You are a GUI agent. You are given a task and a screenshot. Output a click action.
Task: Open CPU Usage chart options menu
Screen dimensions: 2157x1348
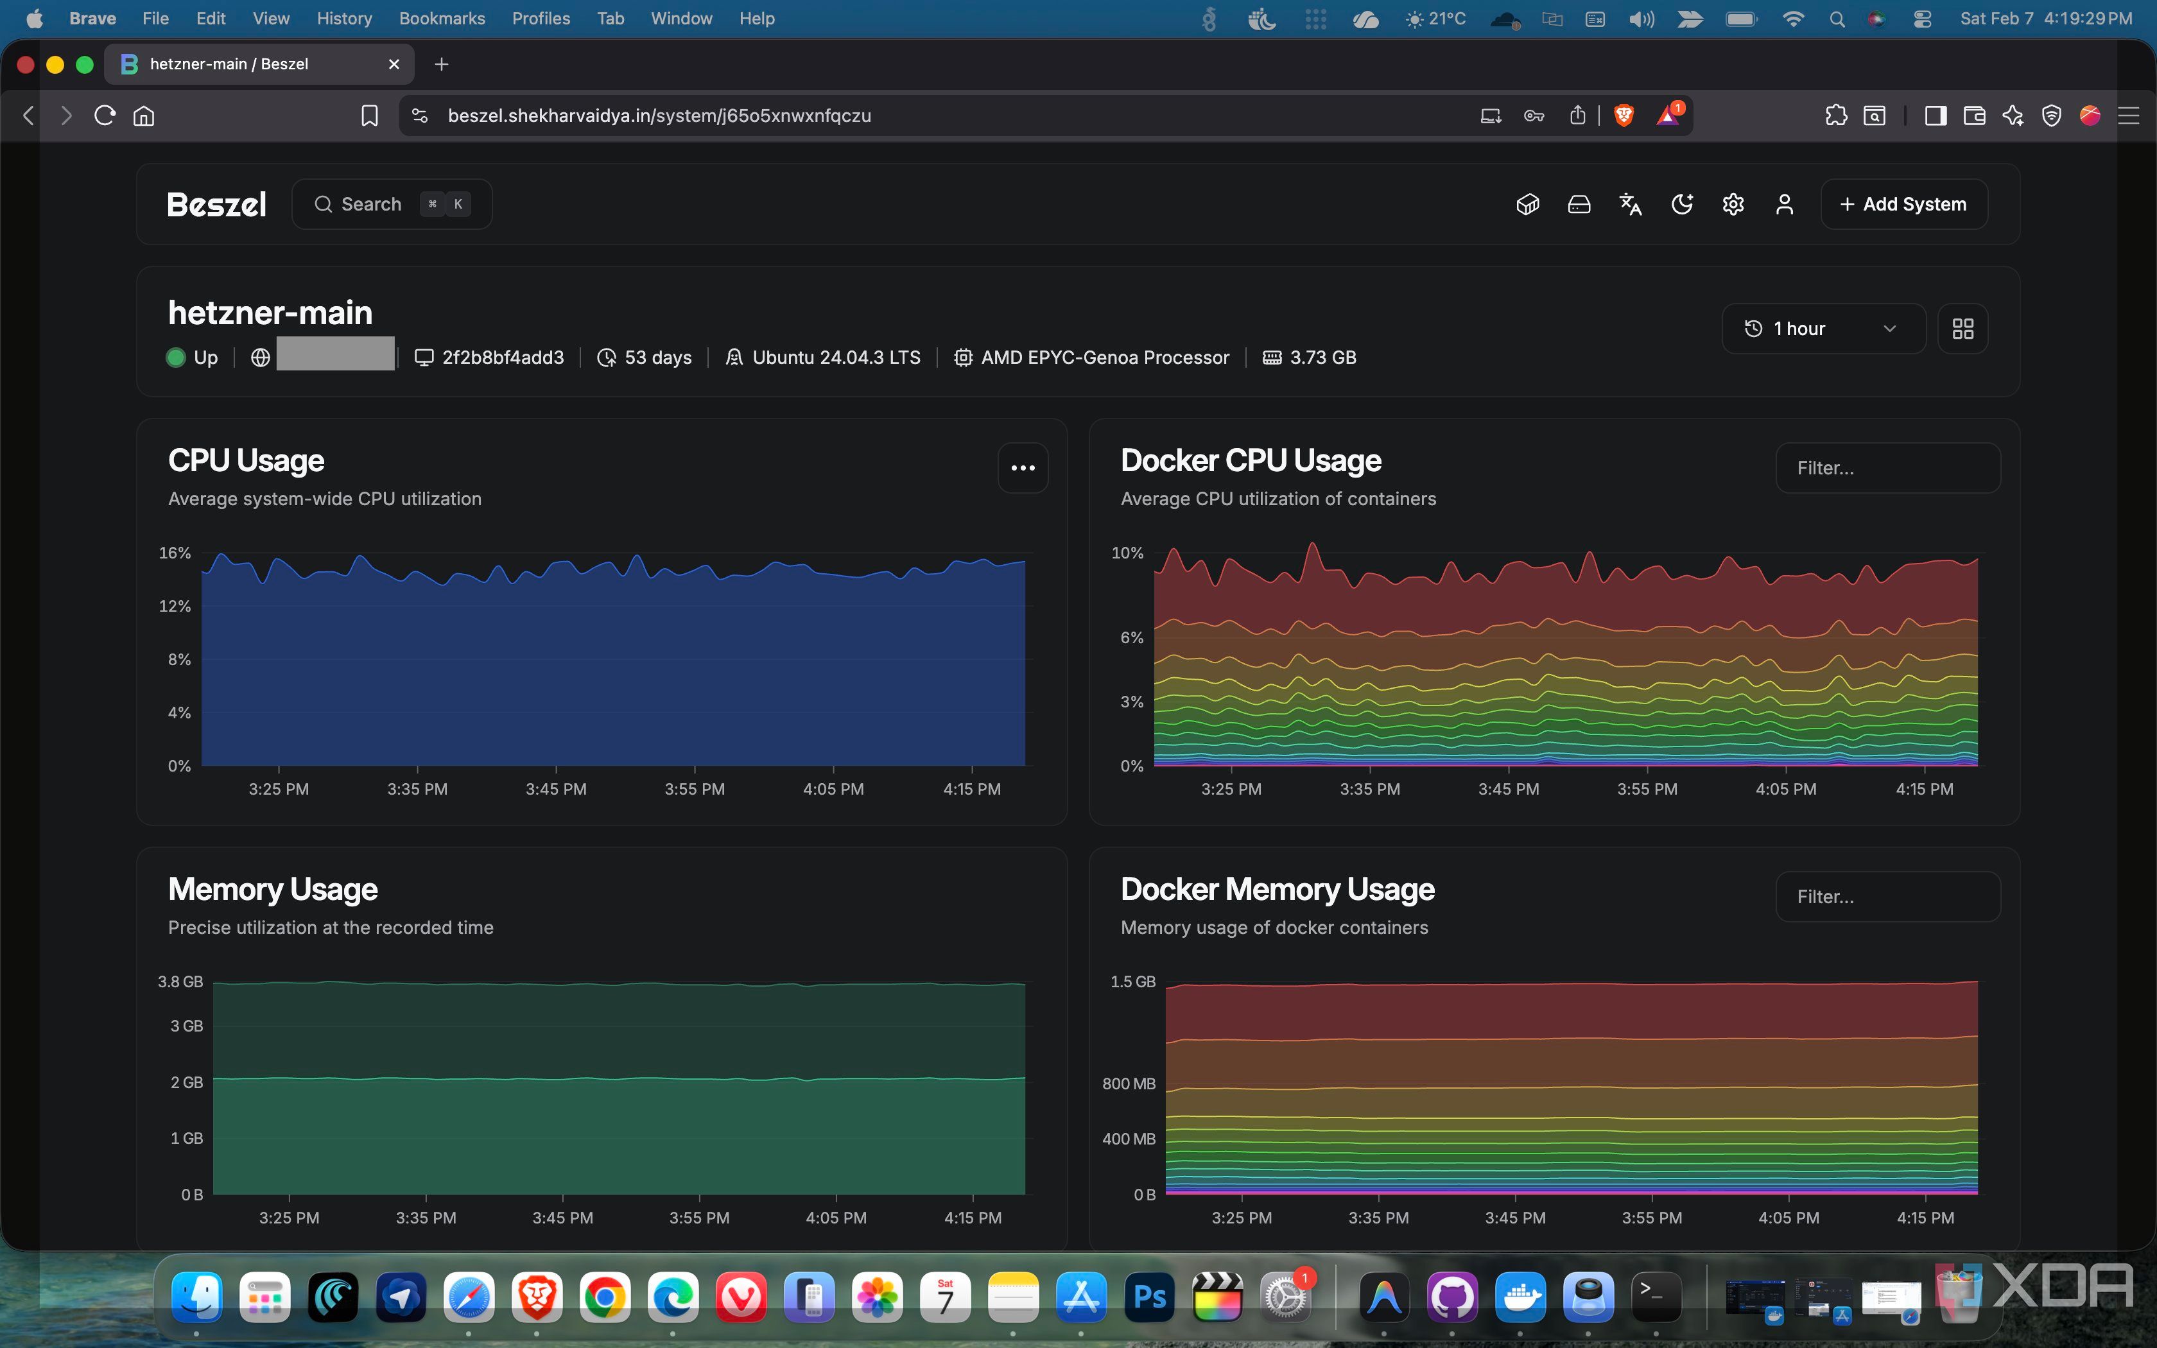click(1023, 467)
